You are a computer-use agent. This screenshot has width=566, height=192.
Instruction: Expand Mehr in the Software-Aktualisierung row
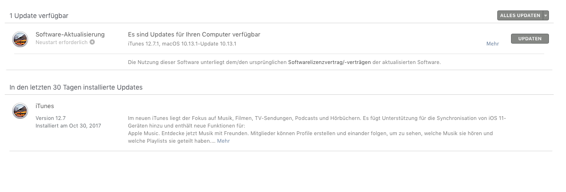[493, 44]
